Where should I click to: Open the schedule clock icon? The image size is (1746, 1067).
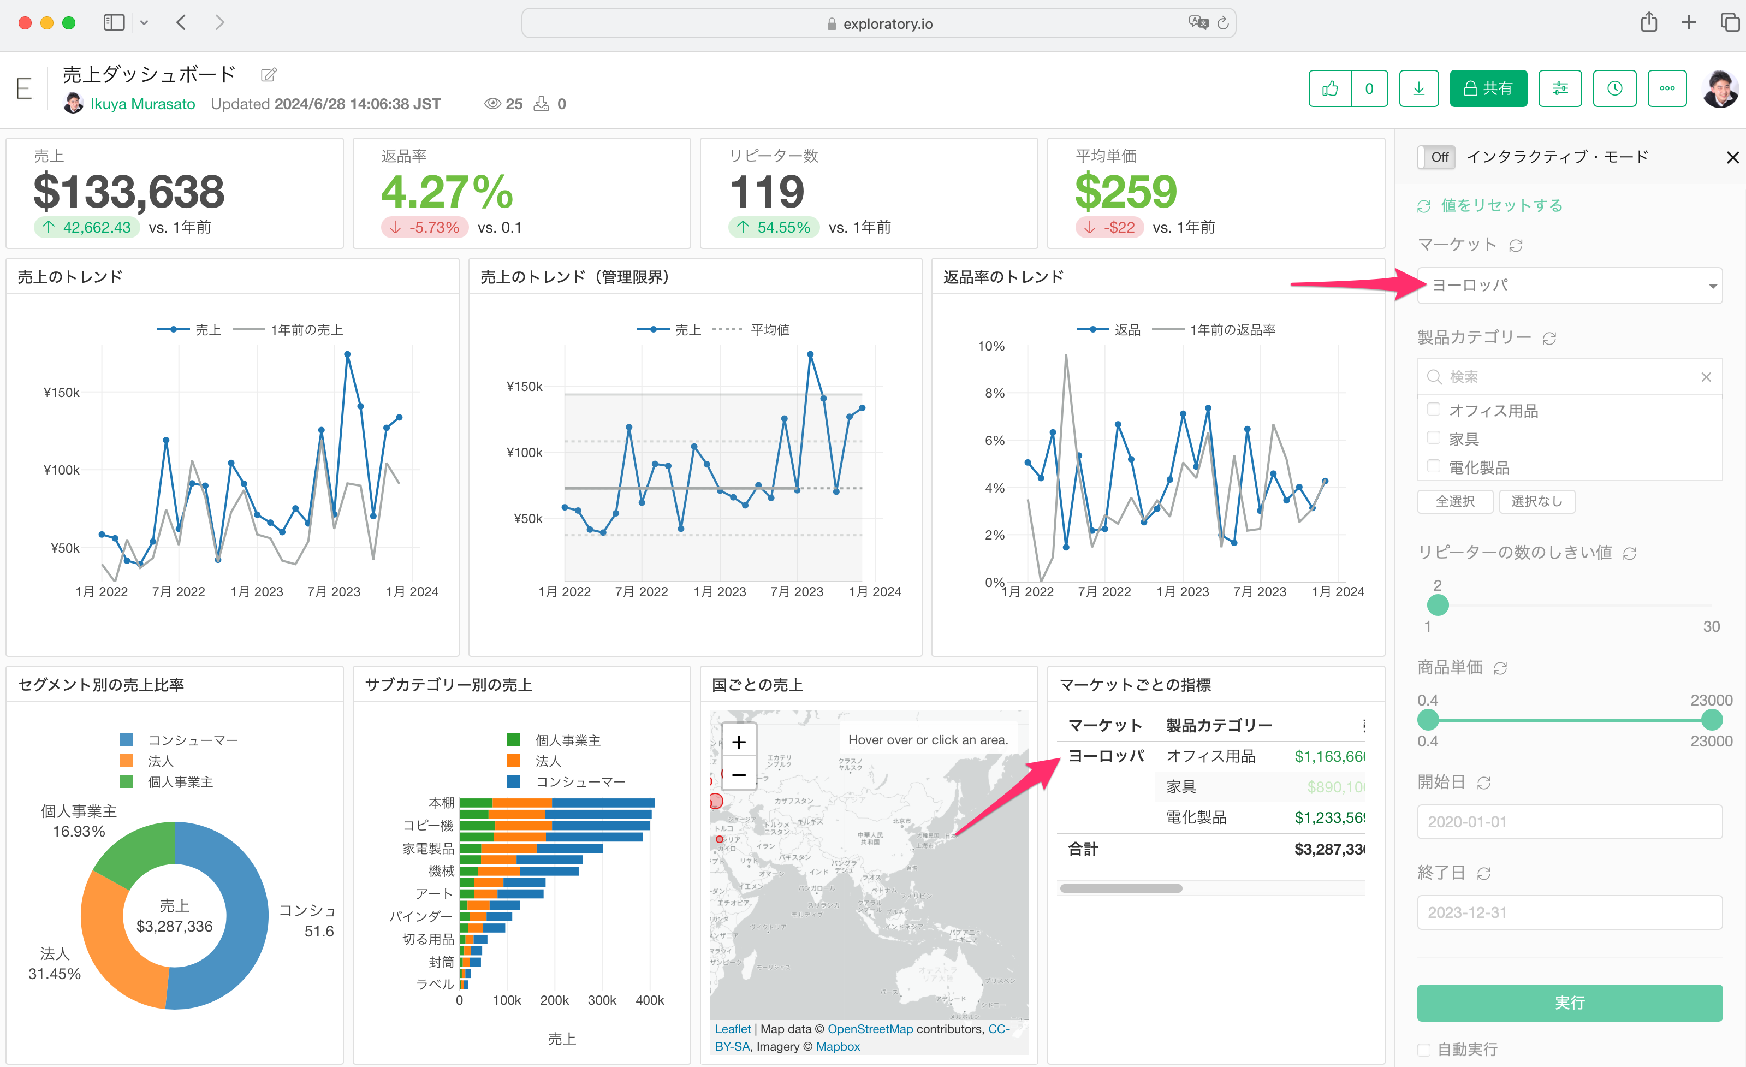(1614, 88)
